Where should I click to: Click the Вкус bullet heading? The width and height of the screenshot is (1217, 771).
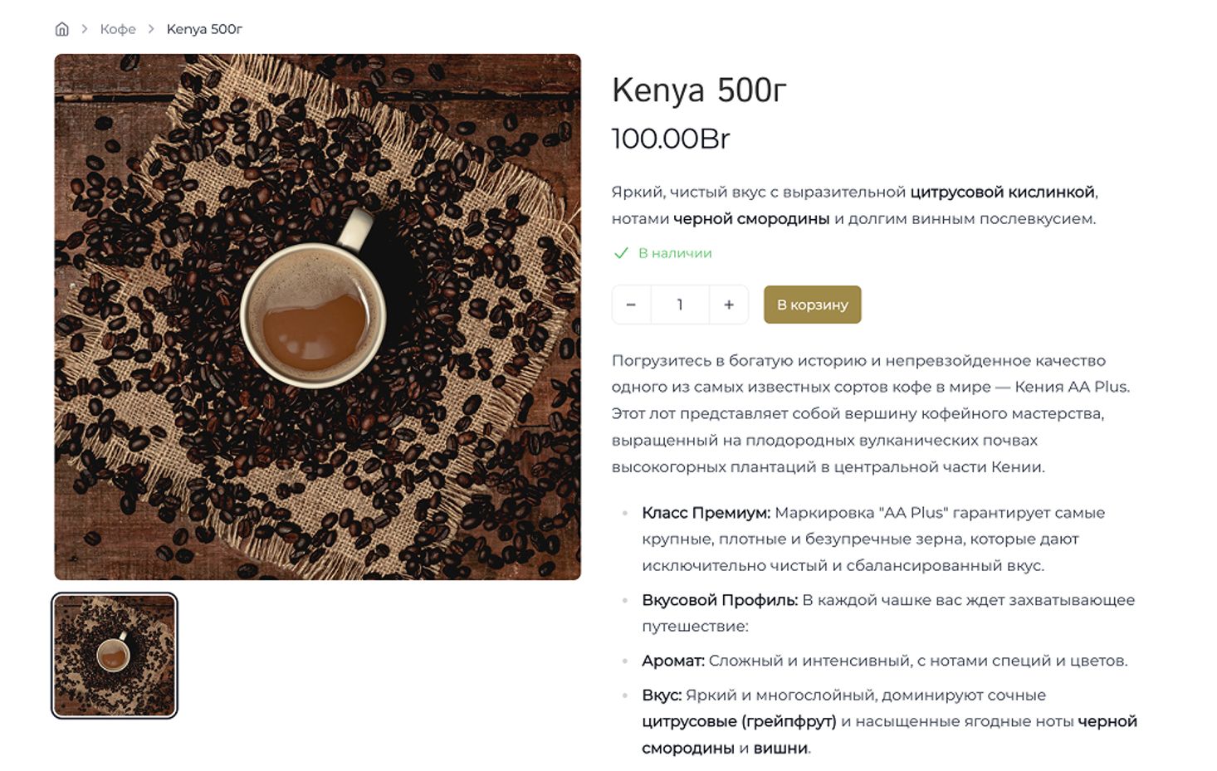pyautogui.click(x=662, y=695)
